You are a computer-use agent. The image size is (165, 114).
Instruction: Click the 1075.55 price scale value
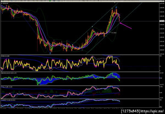[x=162, y=54]
